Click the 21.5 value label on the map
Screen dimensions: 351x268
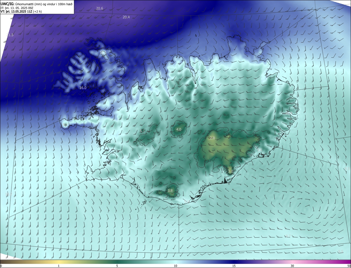coord(10,35)
